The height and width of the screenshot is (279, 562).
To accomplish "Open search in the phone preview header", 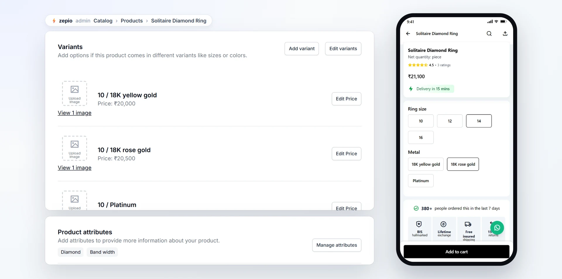I will pyautogui.click(x=489, y=34).
